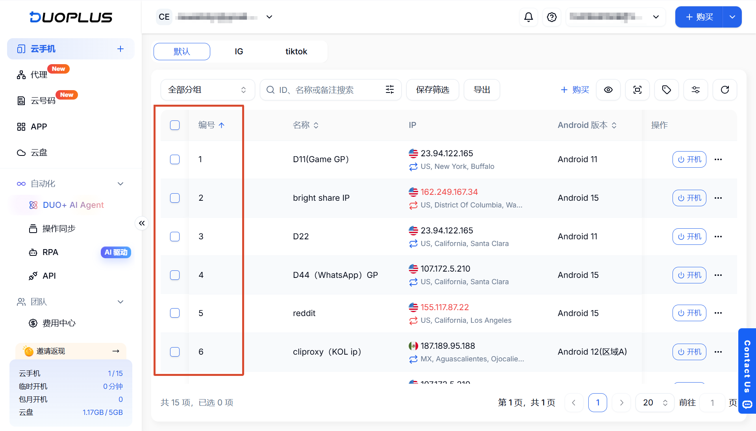The image size is (756, 431).
Task: Switch to the tiktok tab
Action: click(x=296, y=52)
